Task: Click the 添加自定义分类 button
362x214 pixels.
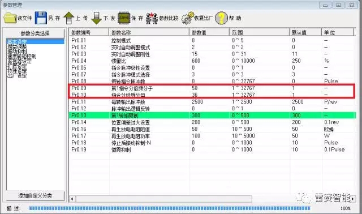Action: tap(35, 196)
